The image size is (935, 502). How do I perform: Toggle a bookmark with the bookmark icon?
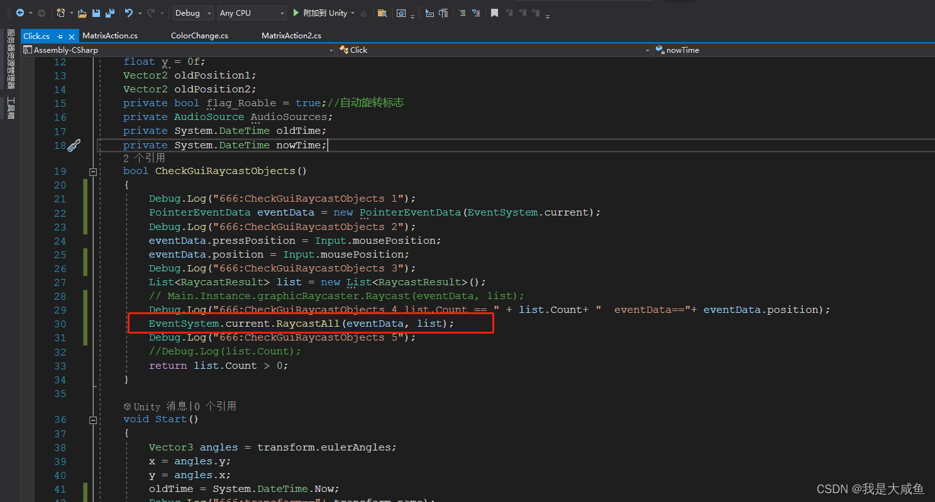click(494, 13)
